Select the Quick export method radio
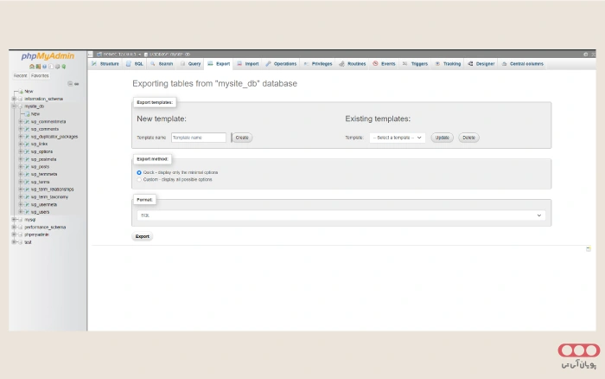Image resolution: width=605 pixels, height=379 pixels. point(139,173)
